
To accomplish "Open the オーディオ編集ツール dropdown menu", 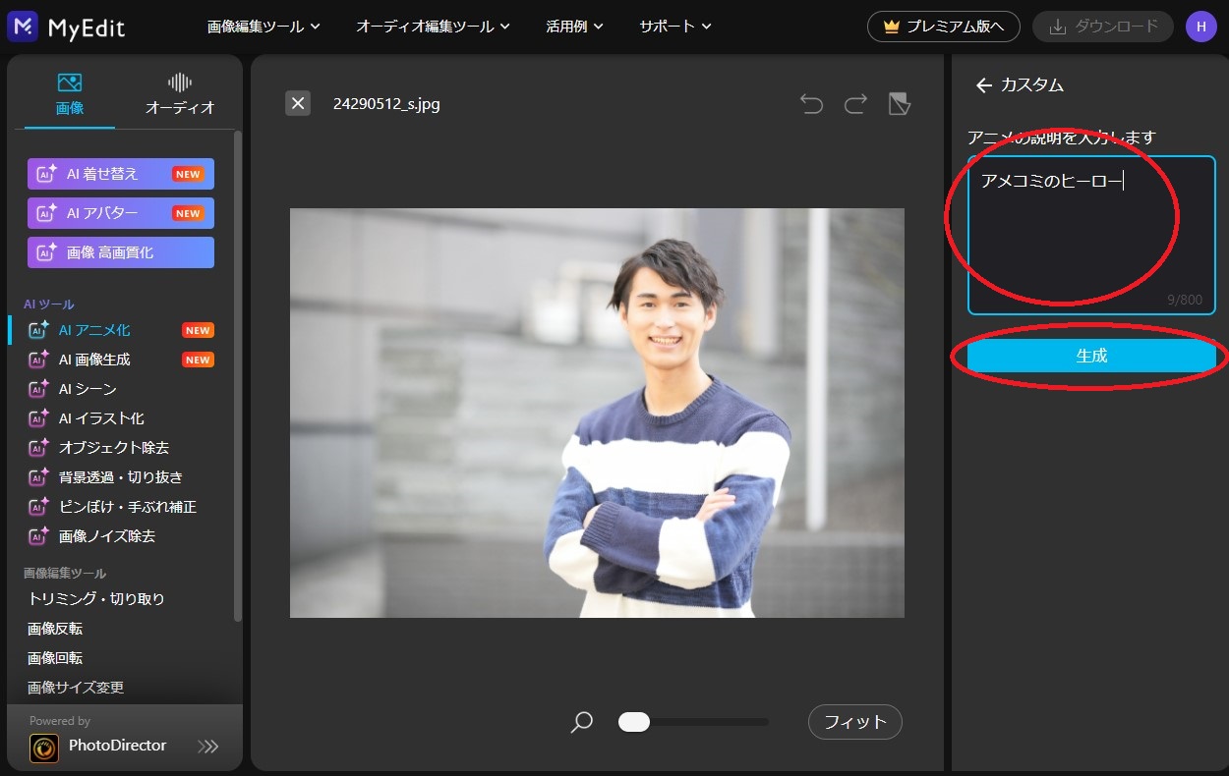I will tap(433, 27).
